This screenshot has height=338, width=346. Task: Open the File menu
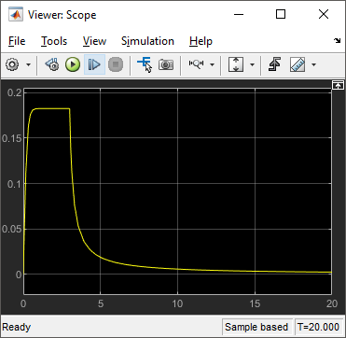click(17, 41)
